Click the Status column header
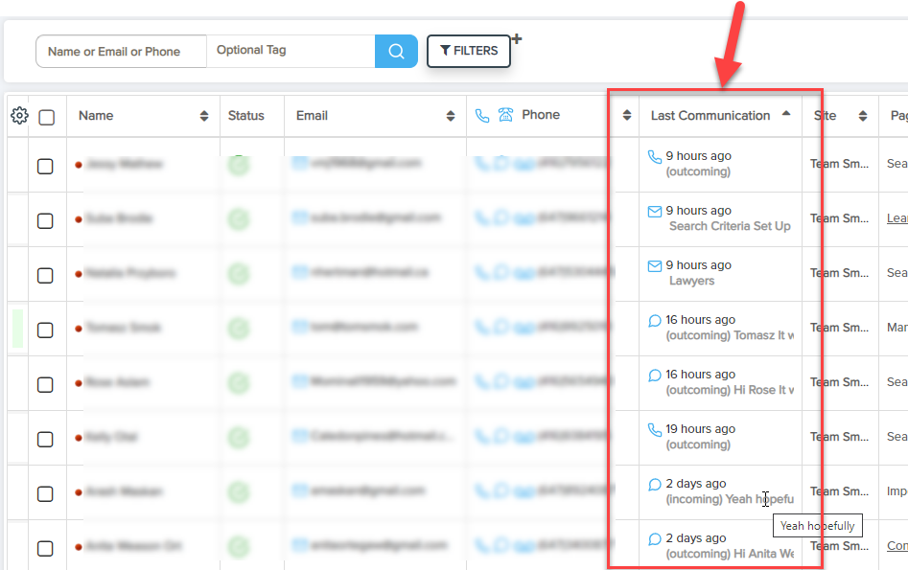Image resolution: width=908 pixels, height=570 pixels. (246, 116)
